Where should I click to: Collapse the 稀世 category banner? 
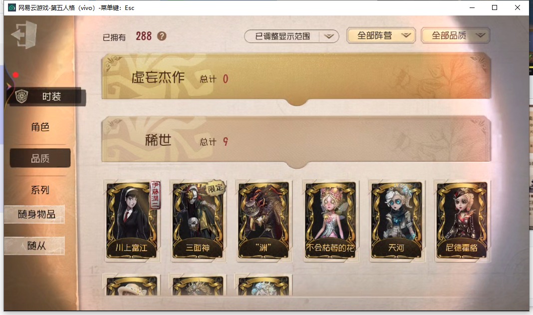pyautogui.click(x=296, y=140)
